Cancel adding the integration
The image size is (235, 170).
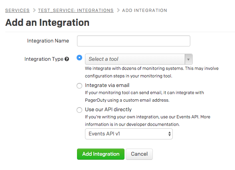point(139,154)
